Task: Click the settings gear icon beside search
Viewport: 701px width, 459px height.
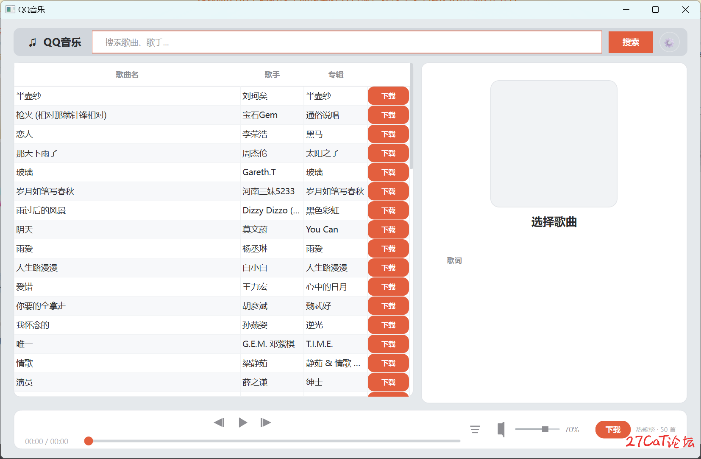Action: (669, 42)
